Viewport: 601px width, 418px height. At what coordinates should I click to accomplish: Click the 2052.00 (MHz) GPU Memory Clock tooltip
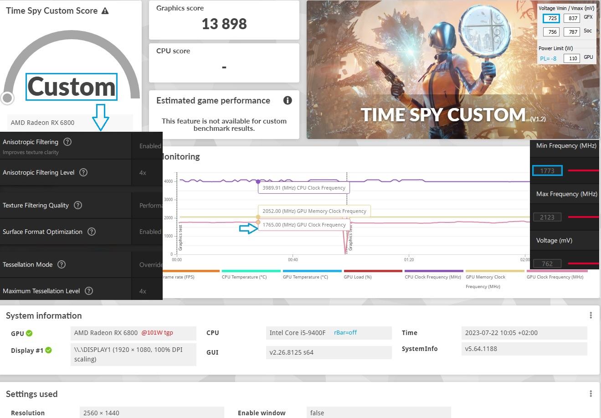pyautogui.click(x=314, y=211)
